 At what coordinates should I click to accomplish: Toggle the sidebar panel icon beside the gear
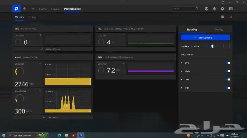click(x=231, y=9)
